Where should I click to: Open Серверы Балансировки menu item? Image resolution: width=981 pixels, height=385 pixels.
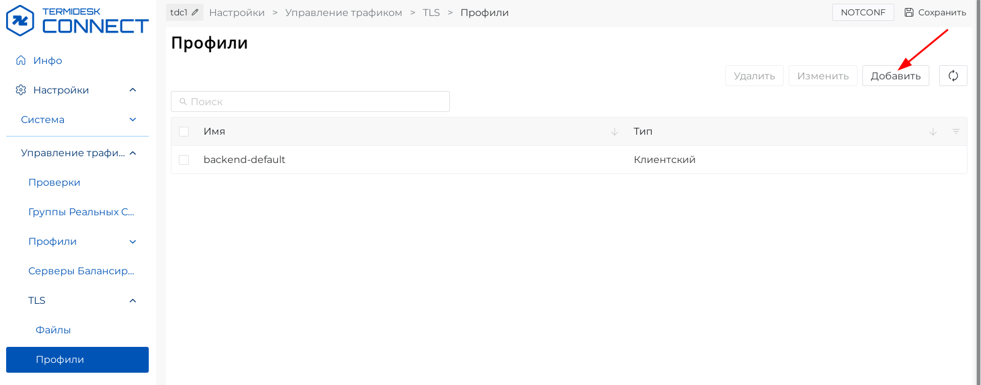(x=81, y=271)
